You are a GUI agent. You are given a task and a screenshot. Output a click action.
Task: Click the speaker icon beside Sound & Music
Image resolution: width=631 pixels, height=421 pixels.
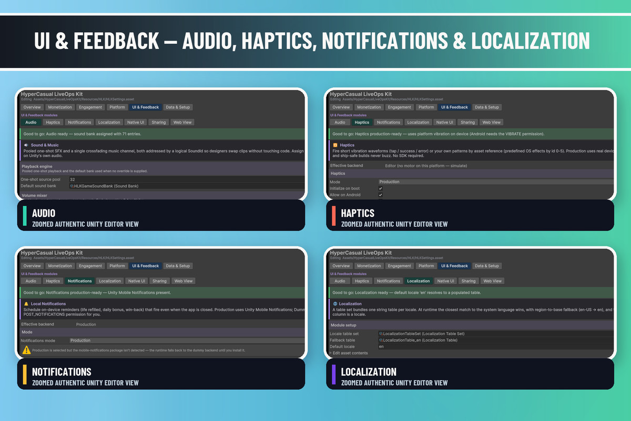(26, 145)
